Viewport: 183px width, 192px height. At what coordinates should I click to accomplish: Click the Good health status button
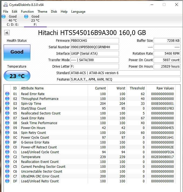[x=17, y=52]
